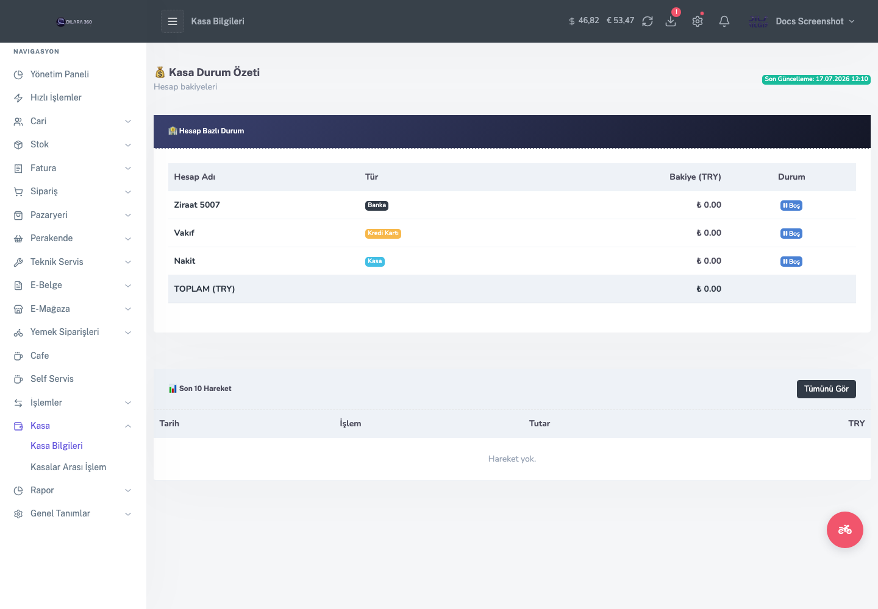Screen dimensions: 878x609
Task: Click the Teknik Servis wrench icon
Action: [x=18, y=262]
